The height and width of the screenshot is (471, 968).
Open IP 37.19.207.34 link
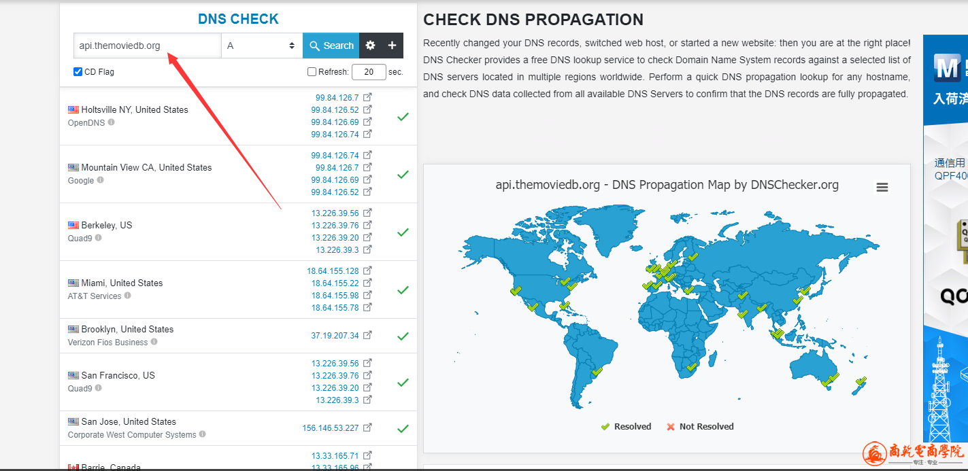[335, 335]
